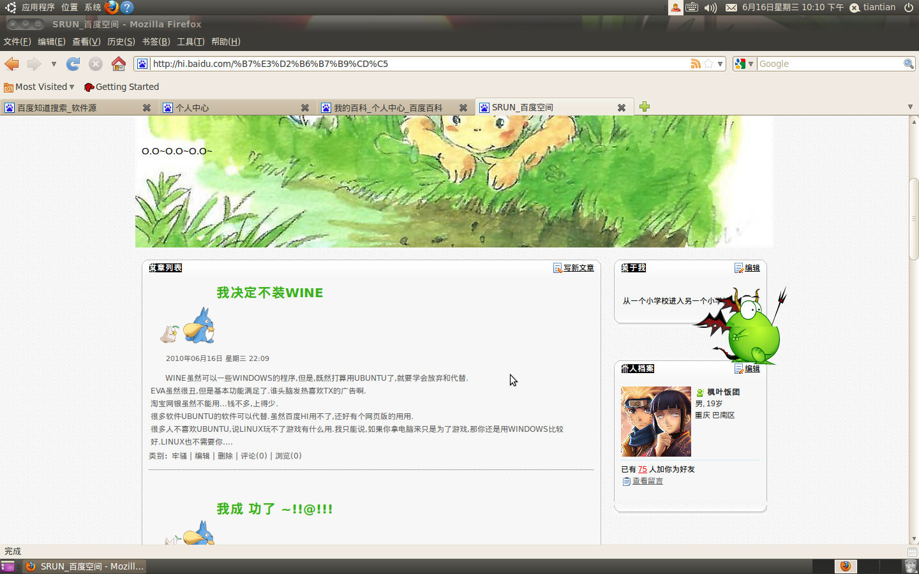Click the SRUN_百度空间 taskbar window button
The height and width of the screenshot is (574, 919).
(85, 566)
